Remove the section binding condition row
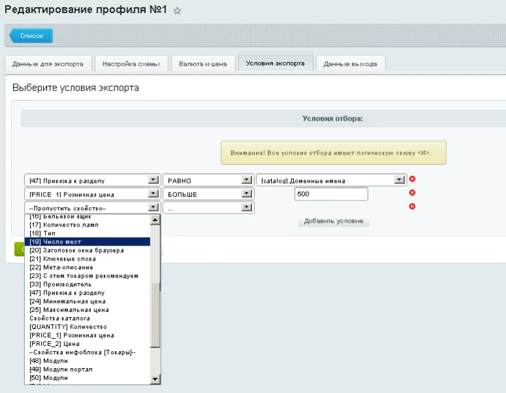 pos(412,179)
